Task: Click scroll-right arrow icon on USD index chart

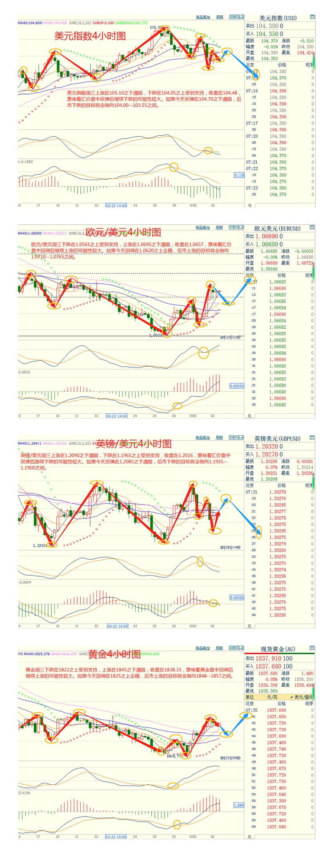Action: [236, 17]
